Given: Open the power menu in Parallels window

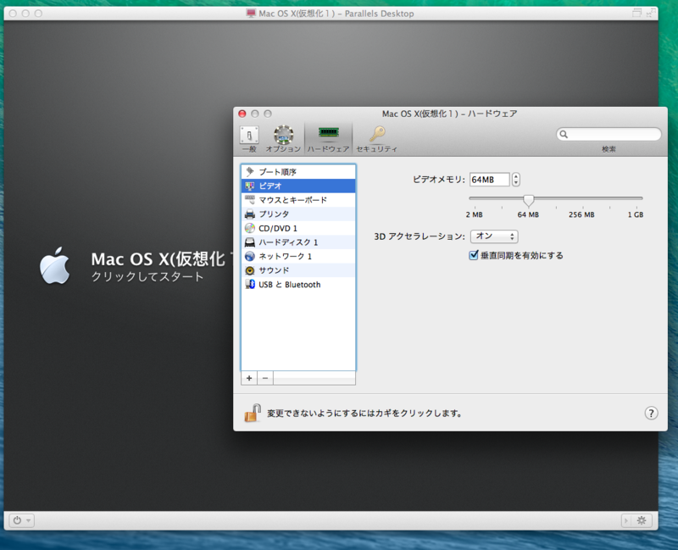Looking at the screenshot, I should pyautogui.click(x=21, y=520).
